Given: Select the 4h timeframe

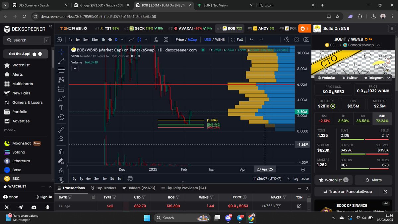Looking at the screenshot, I should (x=110, y=39).
